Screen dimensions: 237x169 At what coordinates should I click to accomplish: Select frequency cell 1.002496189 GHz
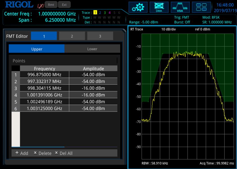pyautogui.click(x=44, y=102)
